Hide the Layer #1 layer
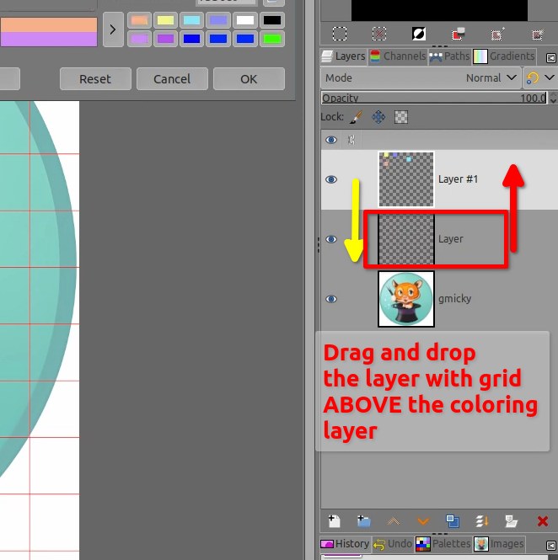The image size is (558, 560). [x=331, y=179]
